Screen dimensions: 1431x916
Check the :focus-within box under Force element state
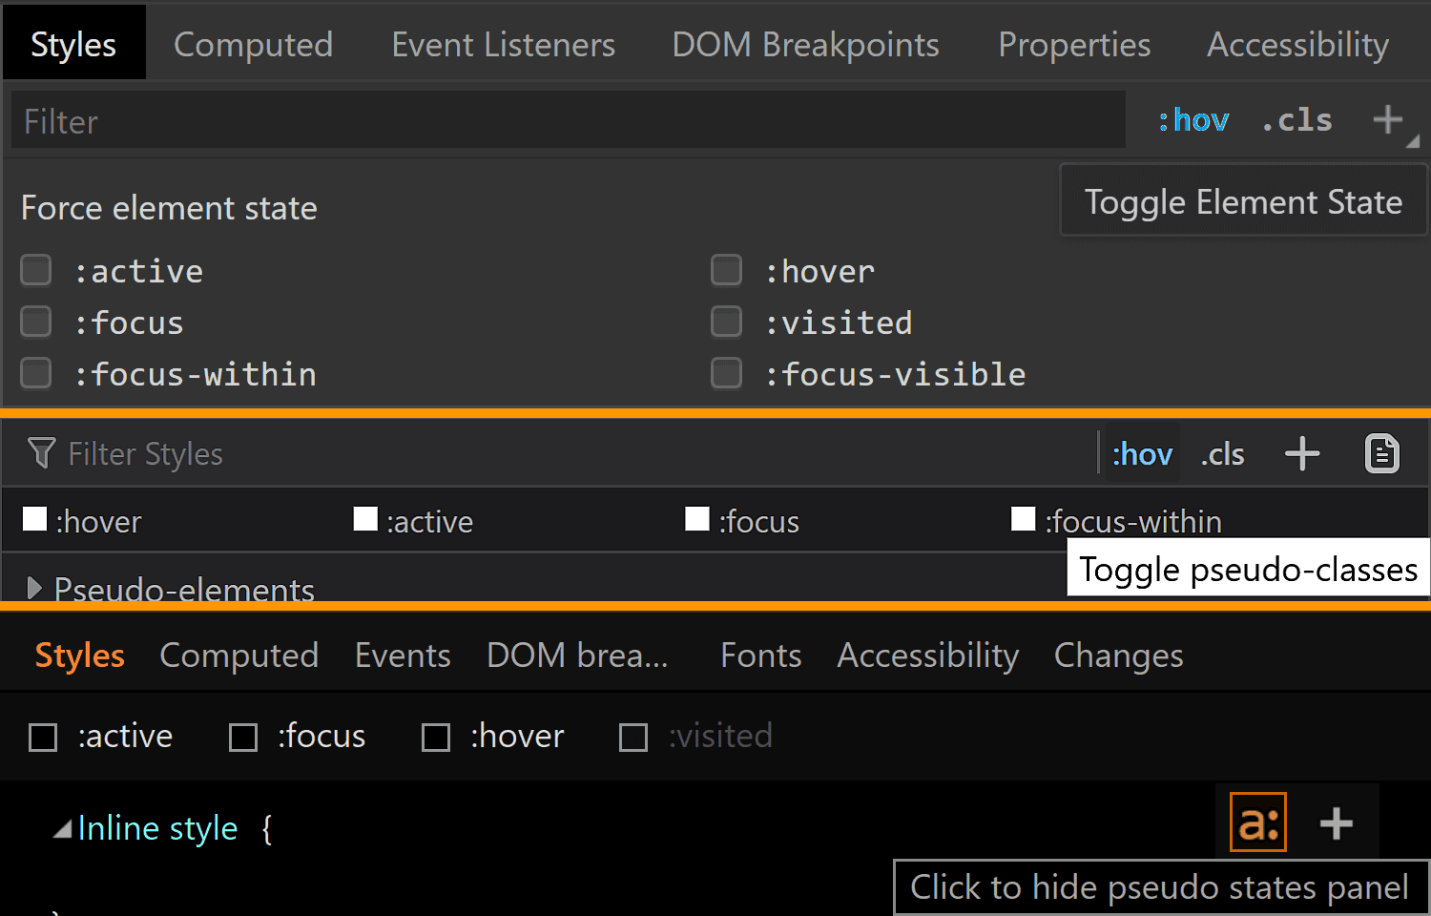point(36,373)
